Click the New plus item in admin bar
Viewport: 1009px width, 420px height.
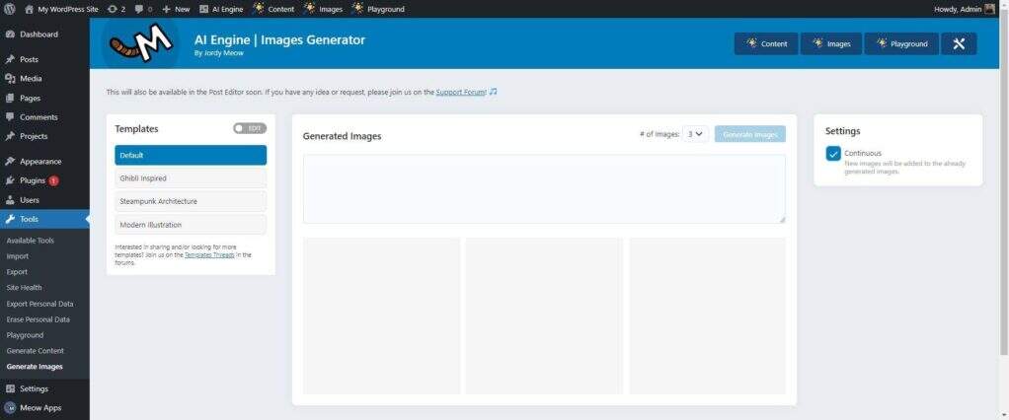pos(176,9)
